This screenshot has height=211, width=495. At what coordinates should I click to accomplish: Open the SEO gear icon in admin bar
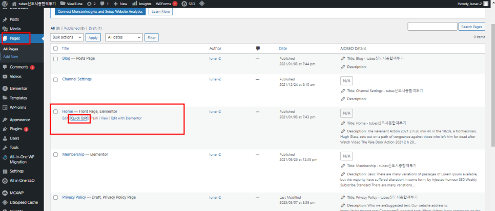click(184, 4)
